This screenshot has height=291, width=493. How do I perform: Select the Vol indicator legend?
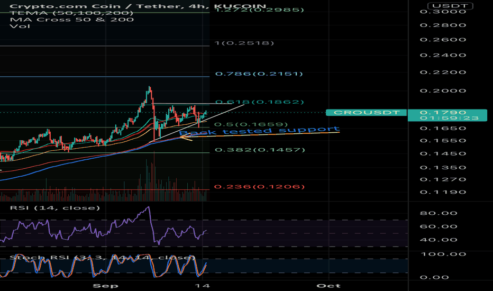(20, 26)
